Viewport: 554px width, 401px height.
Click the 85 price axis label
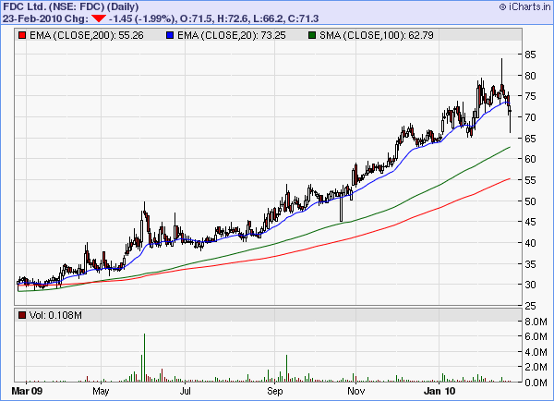coord(530,55)
